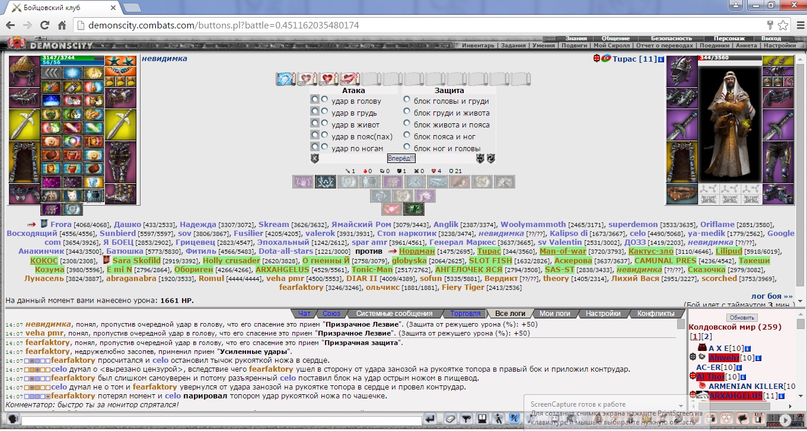Viewport: 807px width, 431px height.
Task: Click opponent name Нордман in team list
Action: tap(417, 251)
